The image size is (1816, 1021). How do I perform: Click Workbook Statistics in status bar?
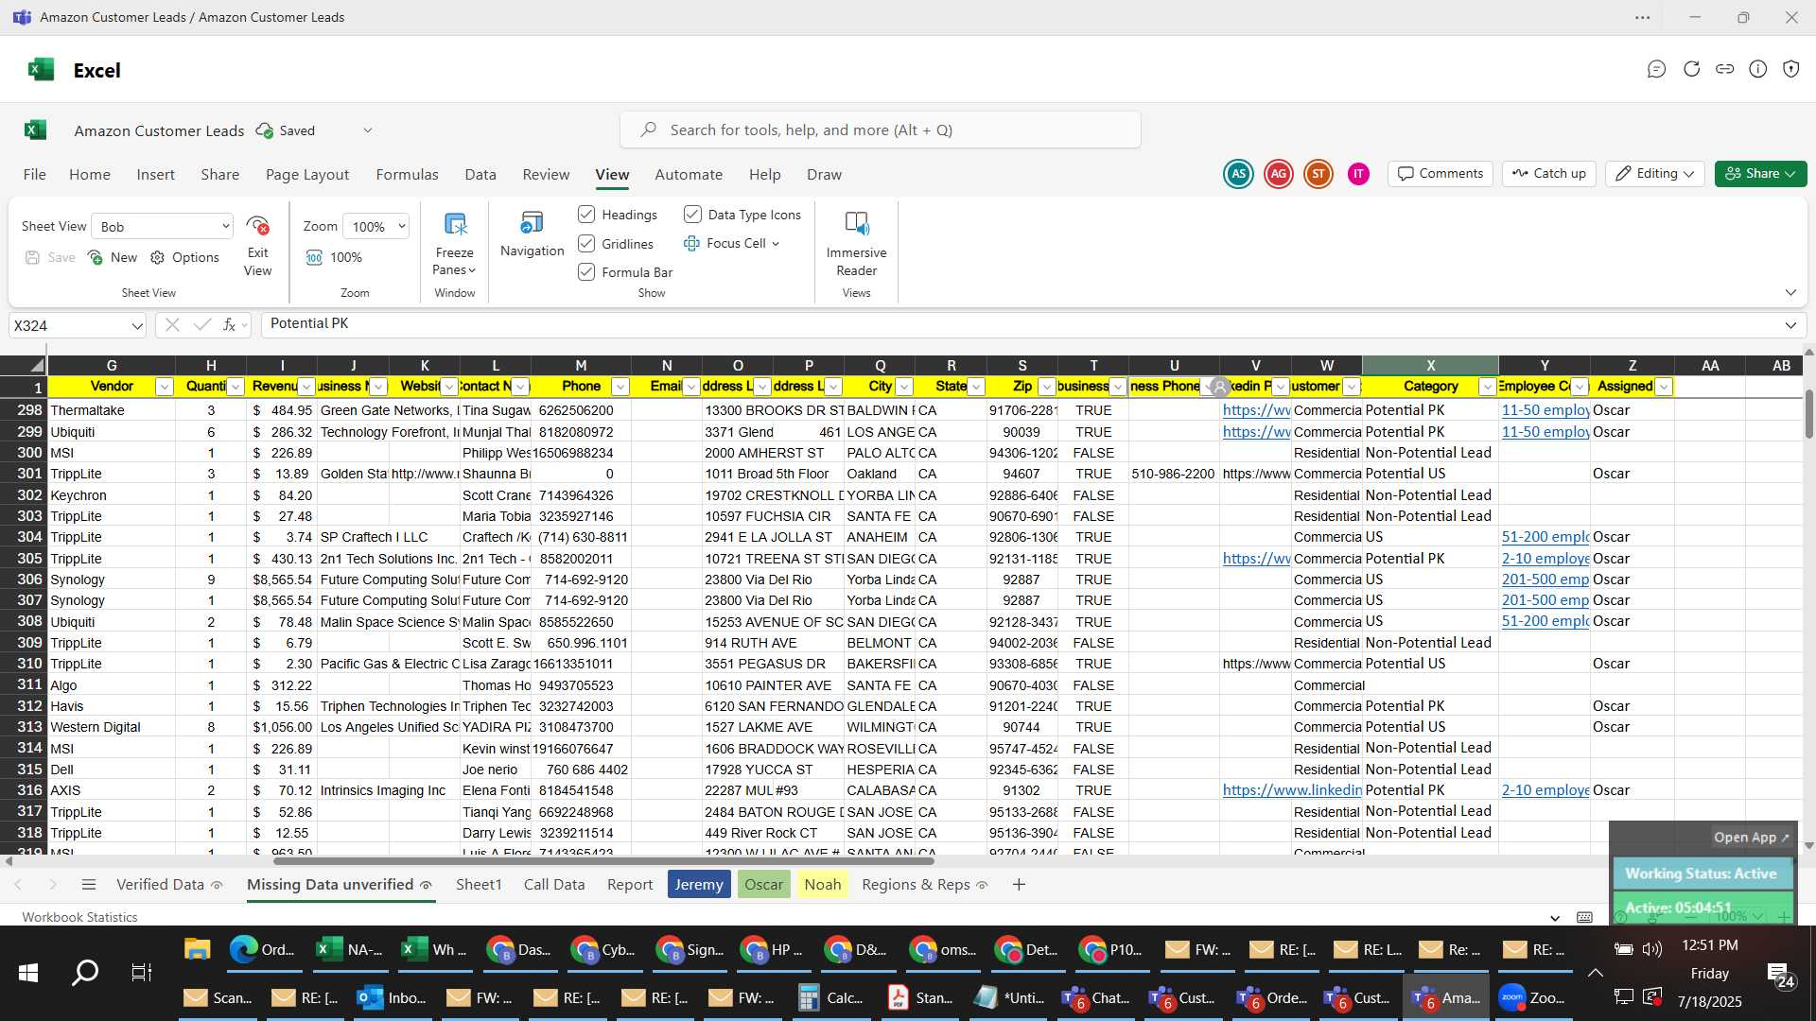coord(79,917)
